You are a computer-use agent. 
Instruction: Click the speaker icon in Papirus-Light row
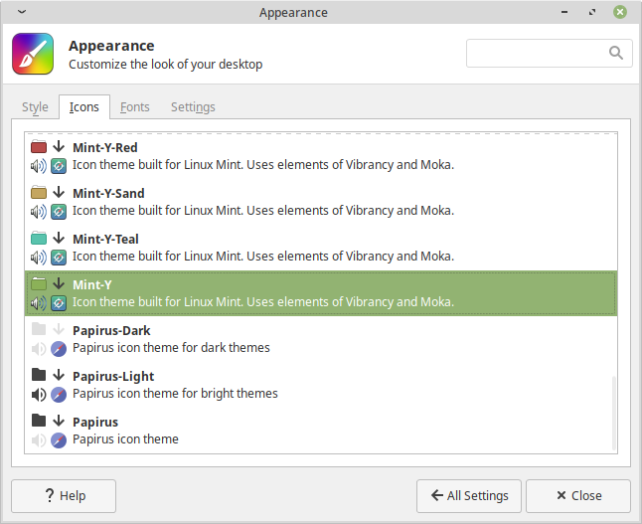(x=39, y=395)
